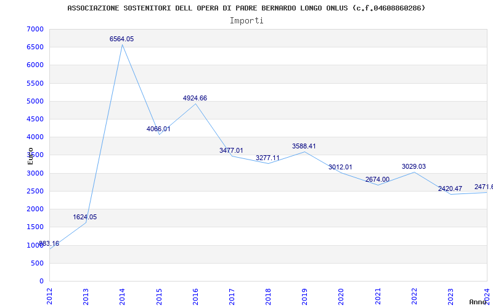Click the 2021 x-axis year label
Image resolution: width=493 pixels, height=308 pixels.
pyautogui.click(x=378, y=297)
